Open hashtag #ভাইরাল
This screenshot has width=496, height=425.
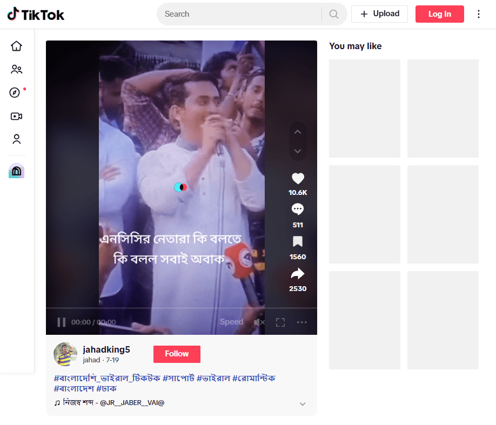point(213,378)
